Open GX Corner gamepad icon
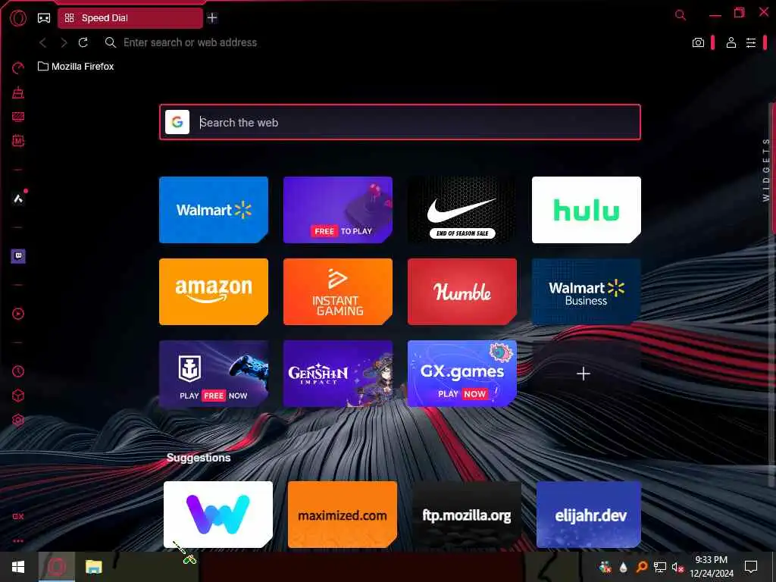The width and height of the screenshot is (776, 582). [x=44, y=18]
